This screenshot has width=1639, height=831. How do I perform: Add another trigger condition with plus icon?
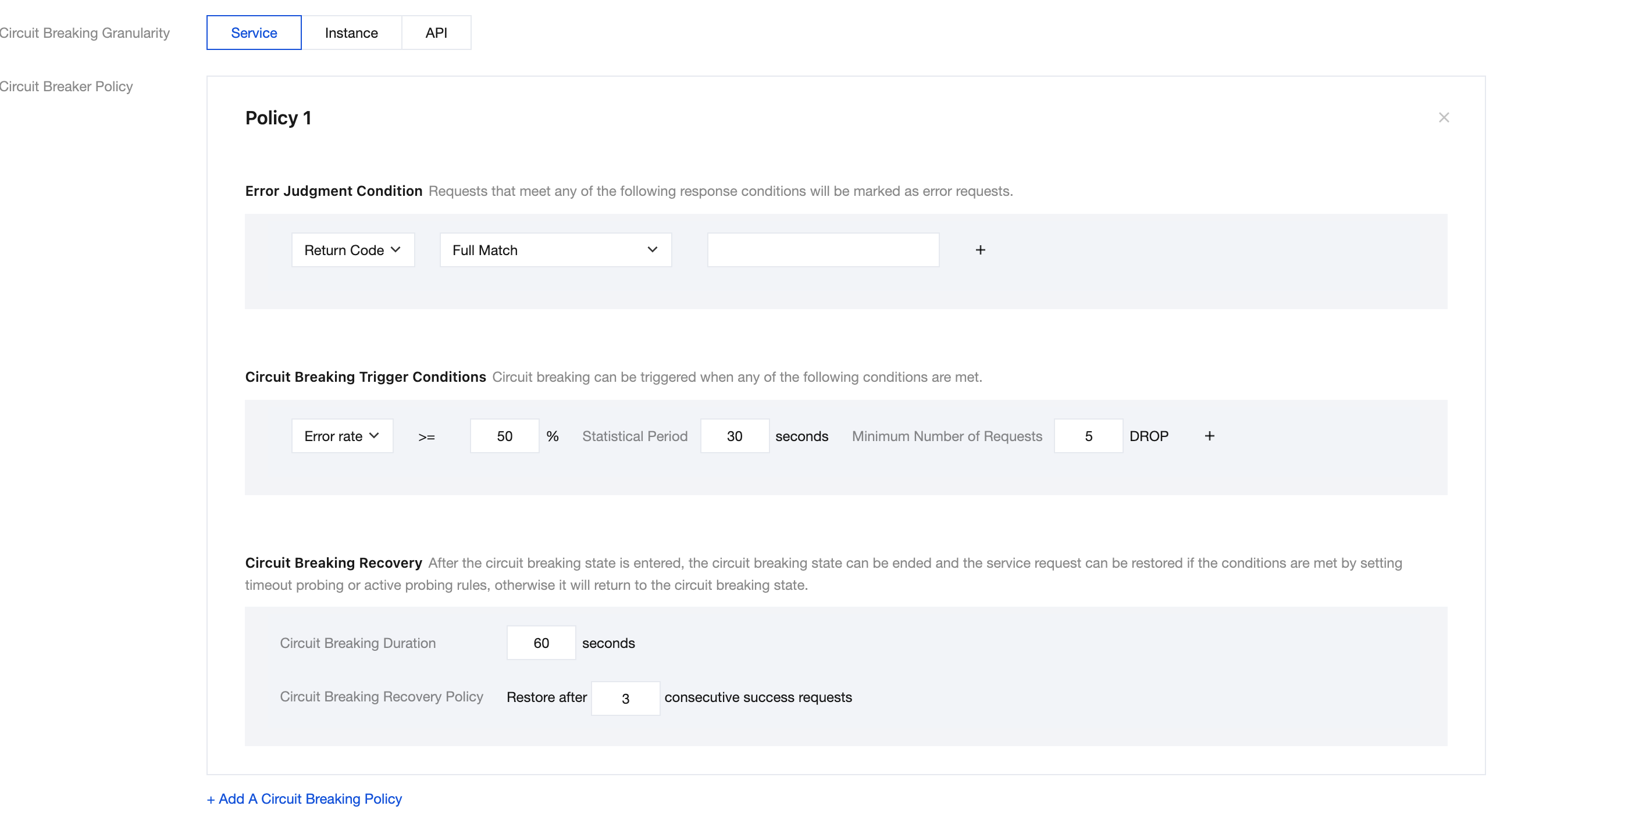(x=1209, y=435)
